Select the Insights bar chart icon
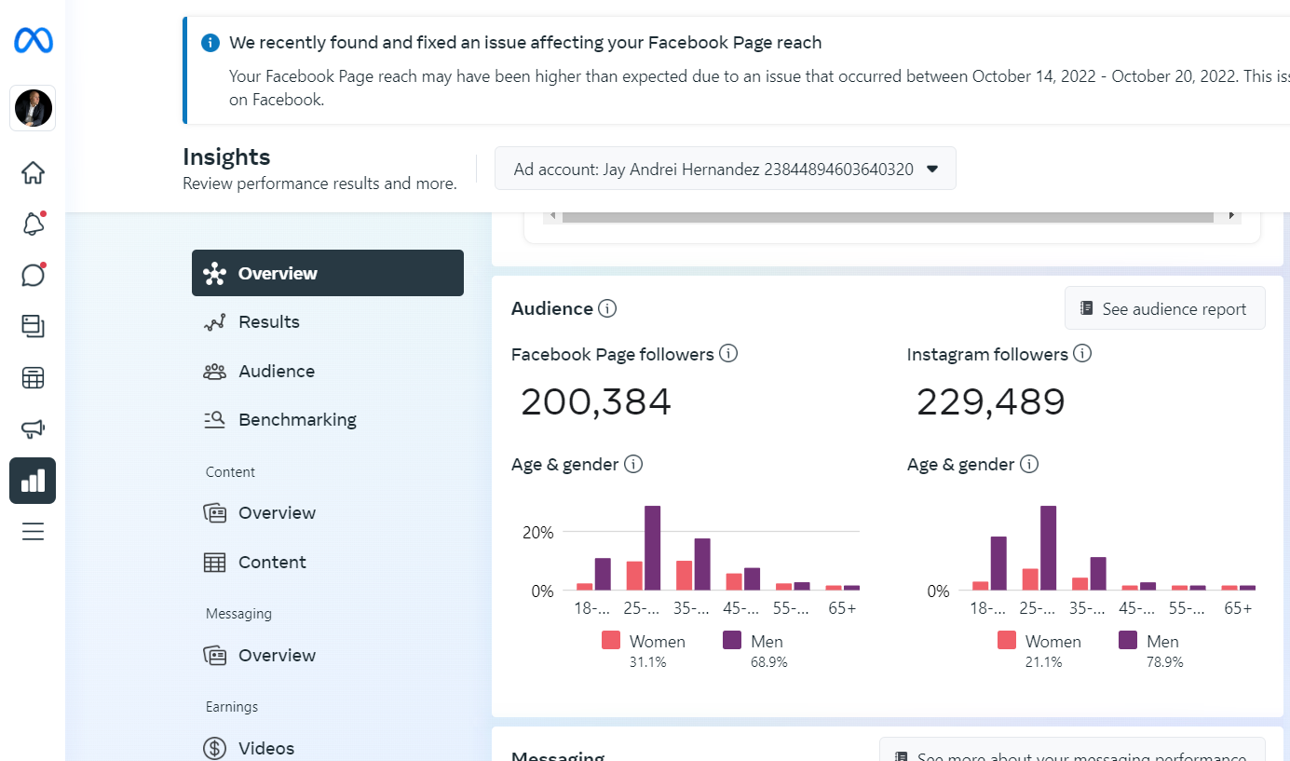Image resolution: width=1290 pixels, height=761 pixels. [x=33, y=481]
